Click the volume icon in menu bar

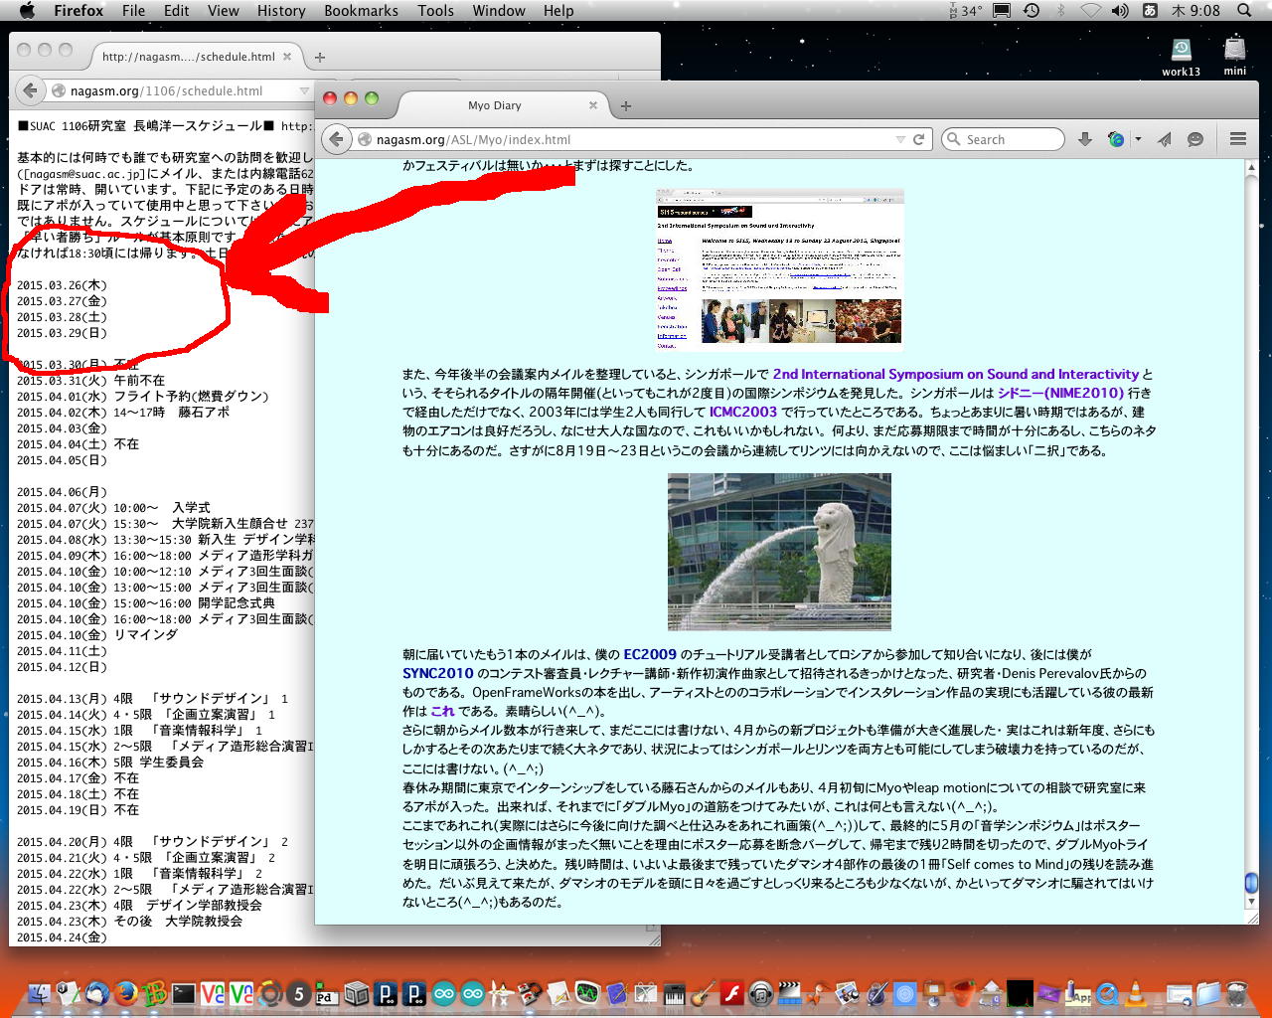tap(1120, 11)
